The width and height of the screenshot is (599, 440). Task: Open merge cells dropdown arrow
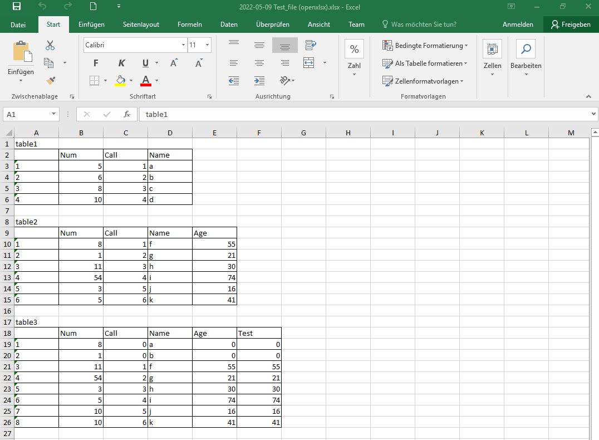point(325,63)
